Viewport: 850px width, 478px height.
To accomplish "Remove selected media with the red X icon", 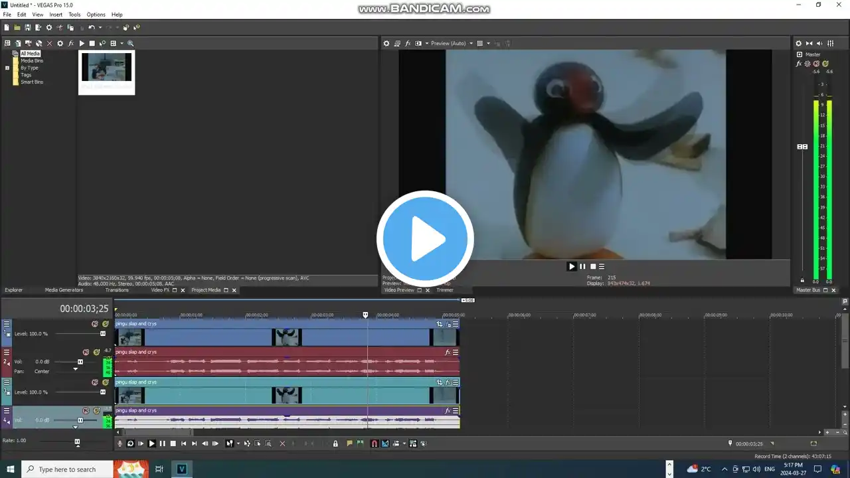I will click(x=49, y=43).
